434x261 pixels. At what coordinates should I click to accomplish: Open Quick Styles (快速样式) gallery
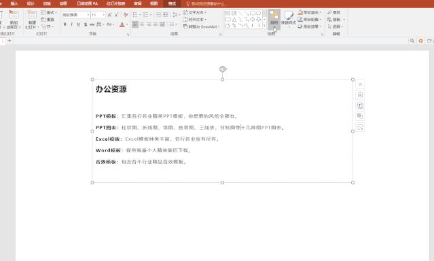[x=289, y=18]
